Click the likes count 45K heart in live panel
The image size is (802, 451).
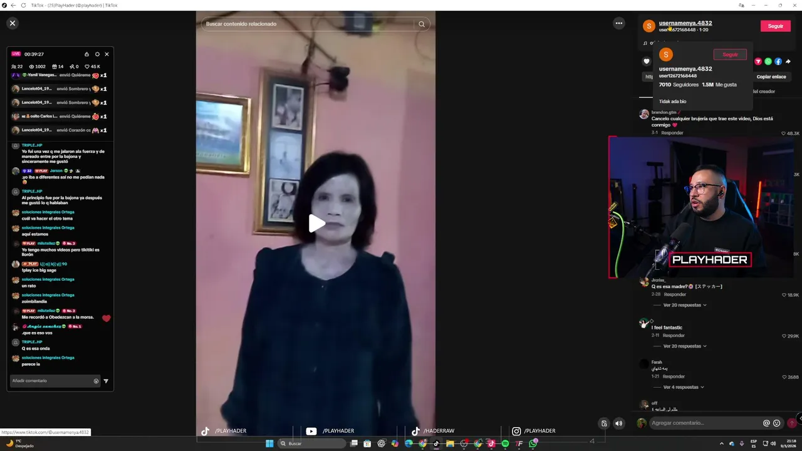click(x=88, y=66)
